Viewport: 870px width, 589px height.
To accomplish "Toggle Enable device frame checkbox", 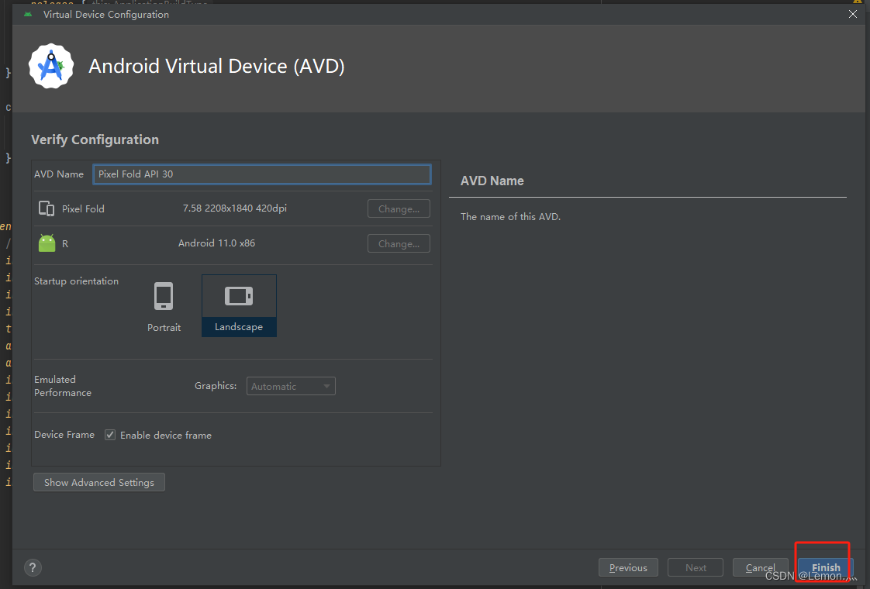I will 110,435.
